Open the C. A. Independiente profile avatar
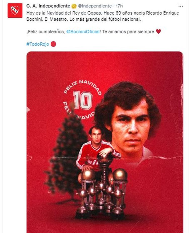194x233 pixels. tap(15, 10)
